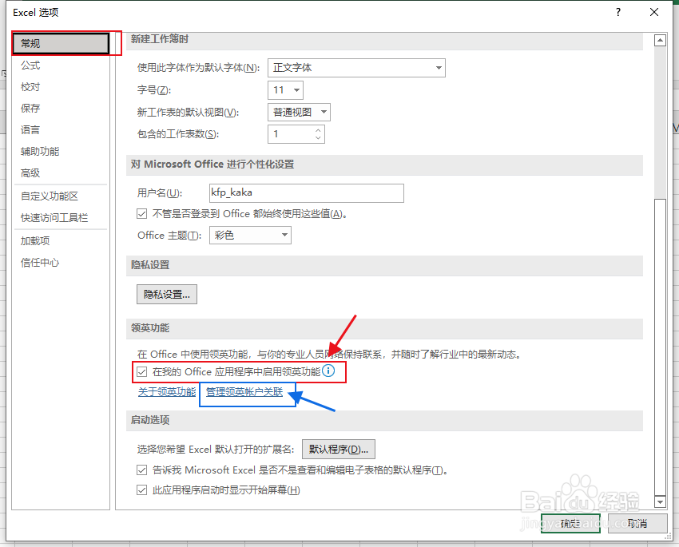Viewport: 679px width, 547px height.
Task: Decrease the 包含的工作表数 spinner value
Action: (318, 138)
